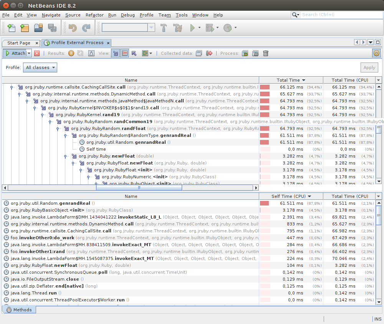The image size is (384, 324).
Task: Click the update results refresh icon
Action: [x=80, y=53]
